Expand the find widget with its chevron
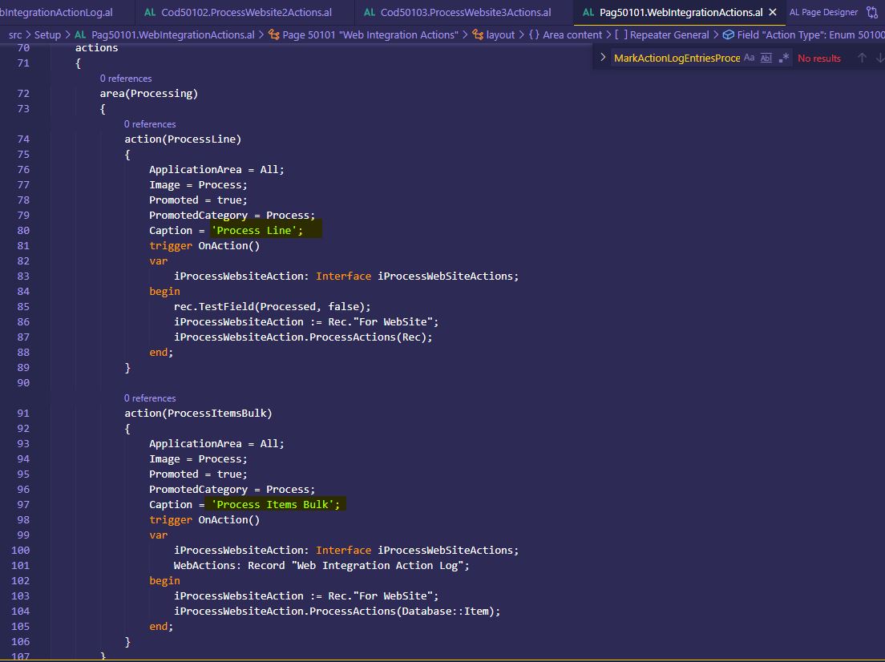The height and width of the screenshot is (662, 885). [602, 57]
